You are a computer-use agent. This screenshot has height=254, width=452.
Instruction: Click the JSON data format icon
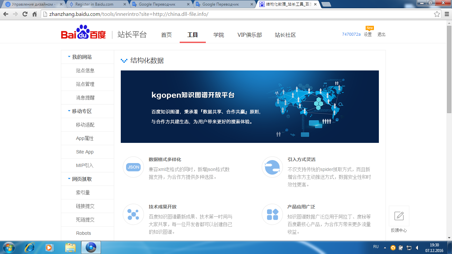point(133,167)
